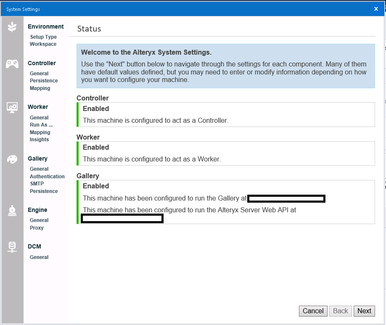Image resolution: width=386 pixels, height=325 pixels.
Task: Open the Worker monitor icon
Action: [x=12, y=107]
